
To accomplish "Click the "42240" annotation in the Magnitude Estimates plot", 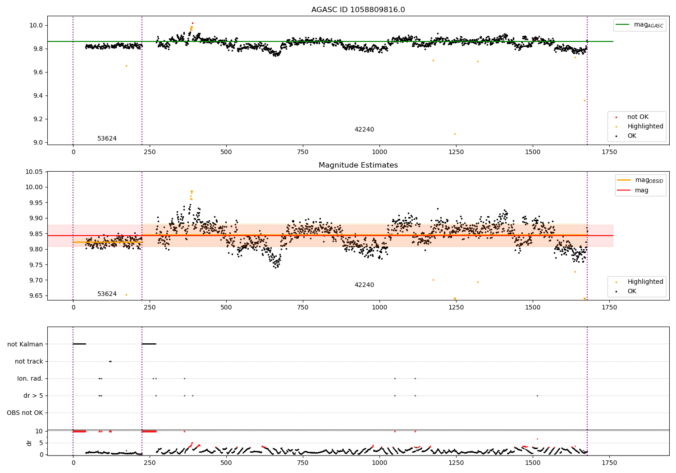I will [364, 285].
